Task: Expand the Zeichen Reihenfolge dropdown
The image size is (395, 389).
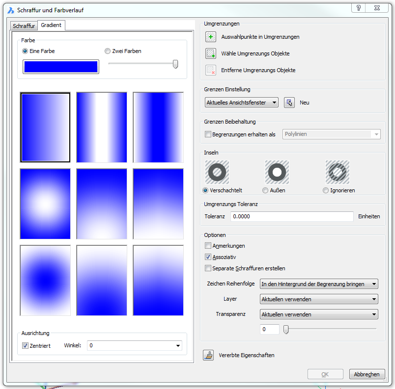Action: coord(318,284)
